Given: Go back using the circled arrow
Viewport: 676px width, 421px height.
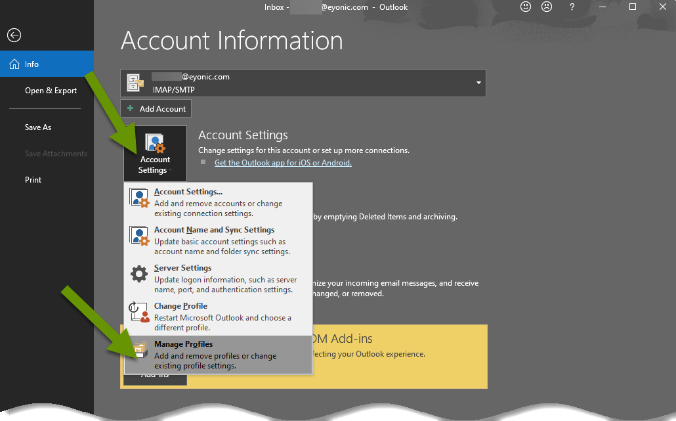Looking at the screenshot, I should point(14,35).
